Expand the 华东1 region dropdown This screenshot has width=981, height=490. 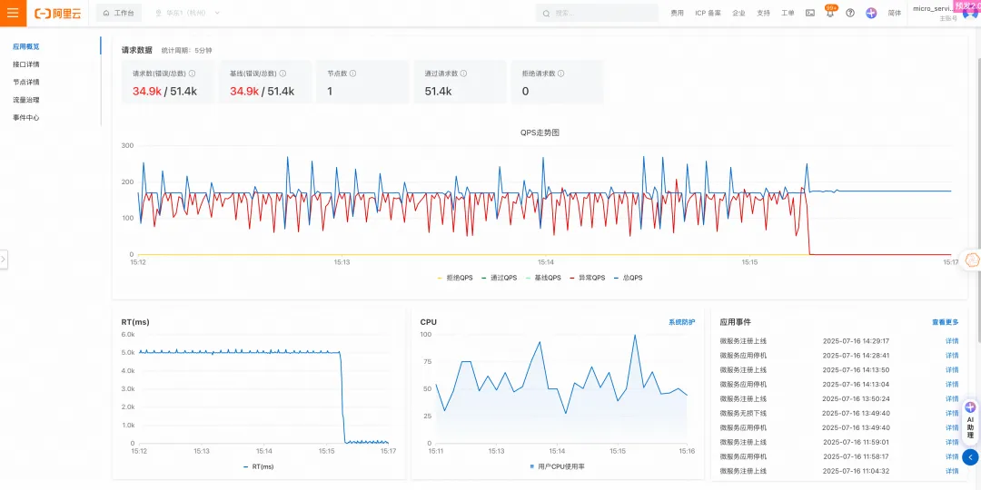point(188,13)
